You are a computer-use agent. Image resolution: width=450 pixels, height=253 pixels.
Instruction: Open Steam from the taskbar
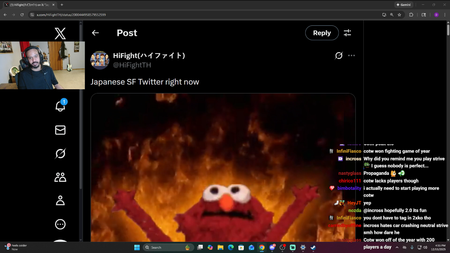pos(313,248)
